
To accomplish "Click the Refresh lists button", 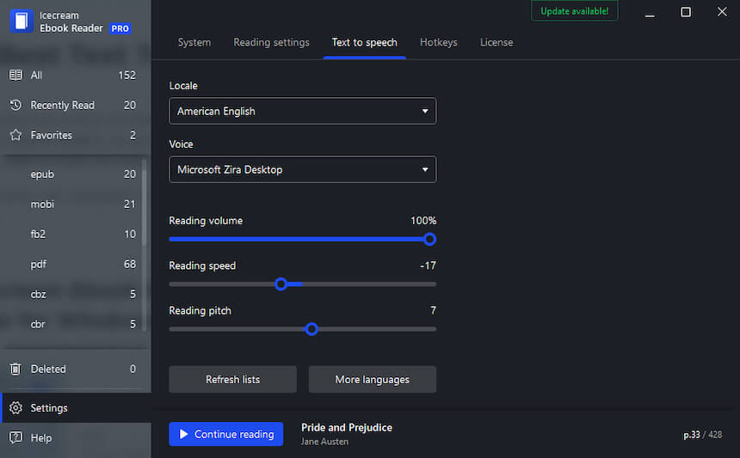I will point(232,379).
